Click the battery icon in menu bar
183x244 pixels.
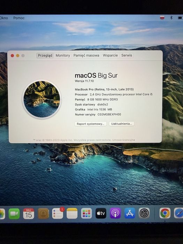pos(180,18)
